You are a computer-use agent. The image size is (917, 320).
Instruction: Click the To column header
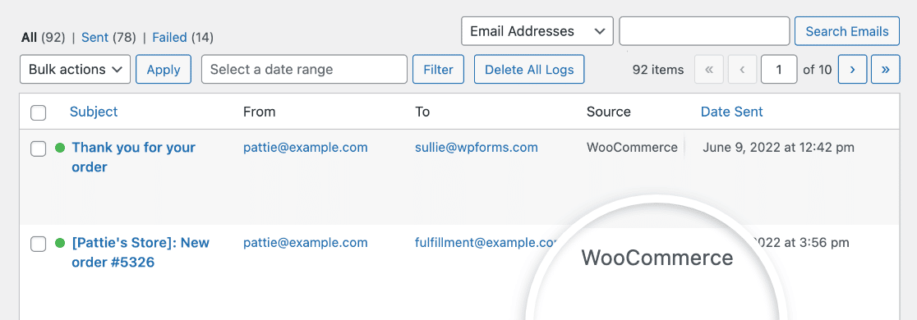point(422,112)
